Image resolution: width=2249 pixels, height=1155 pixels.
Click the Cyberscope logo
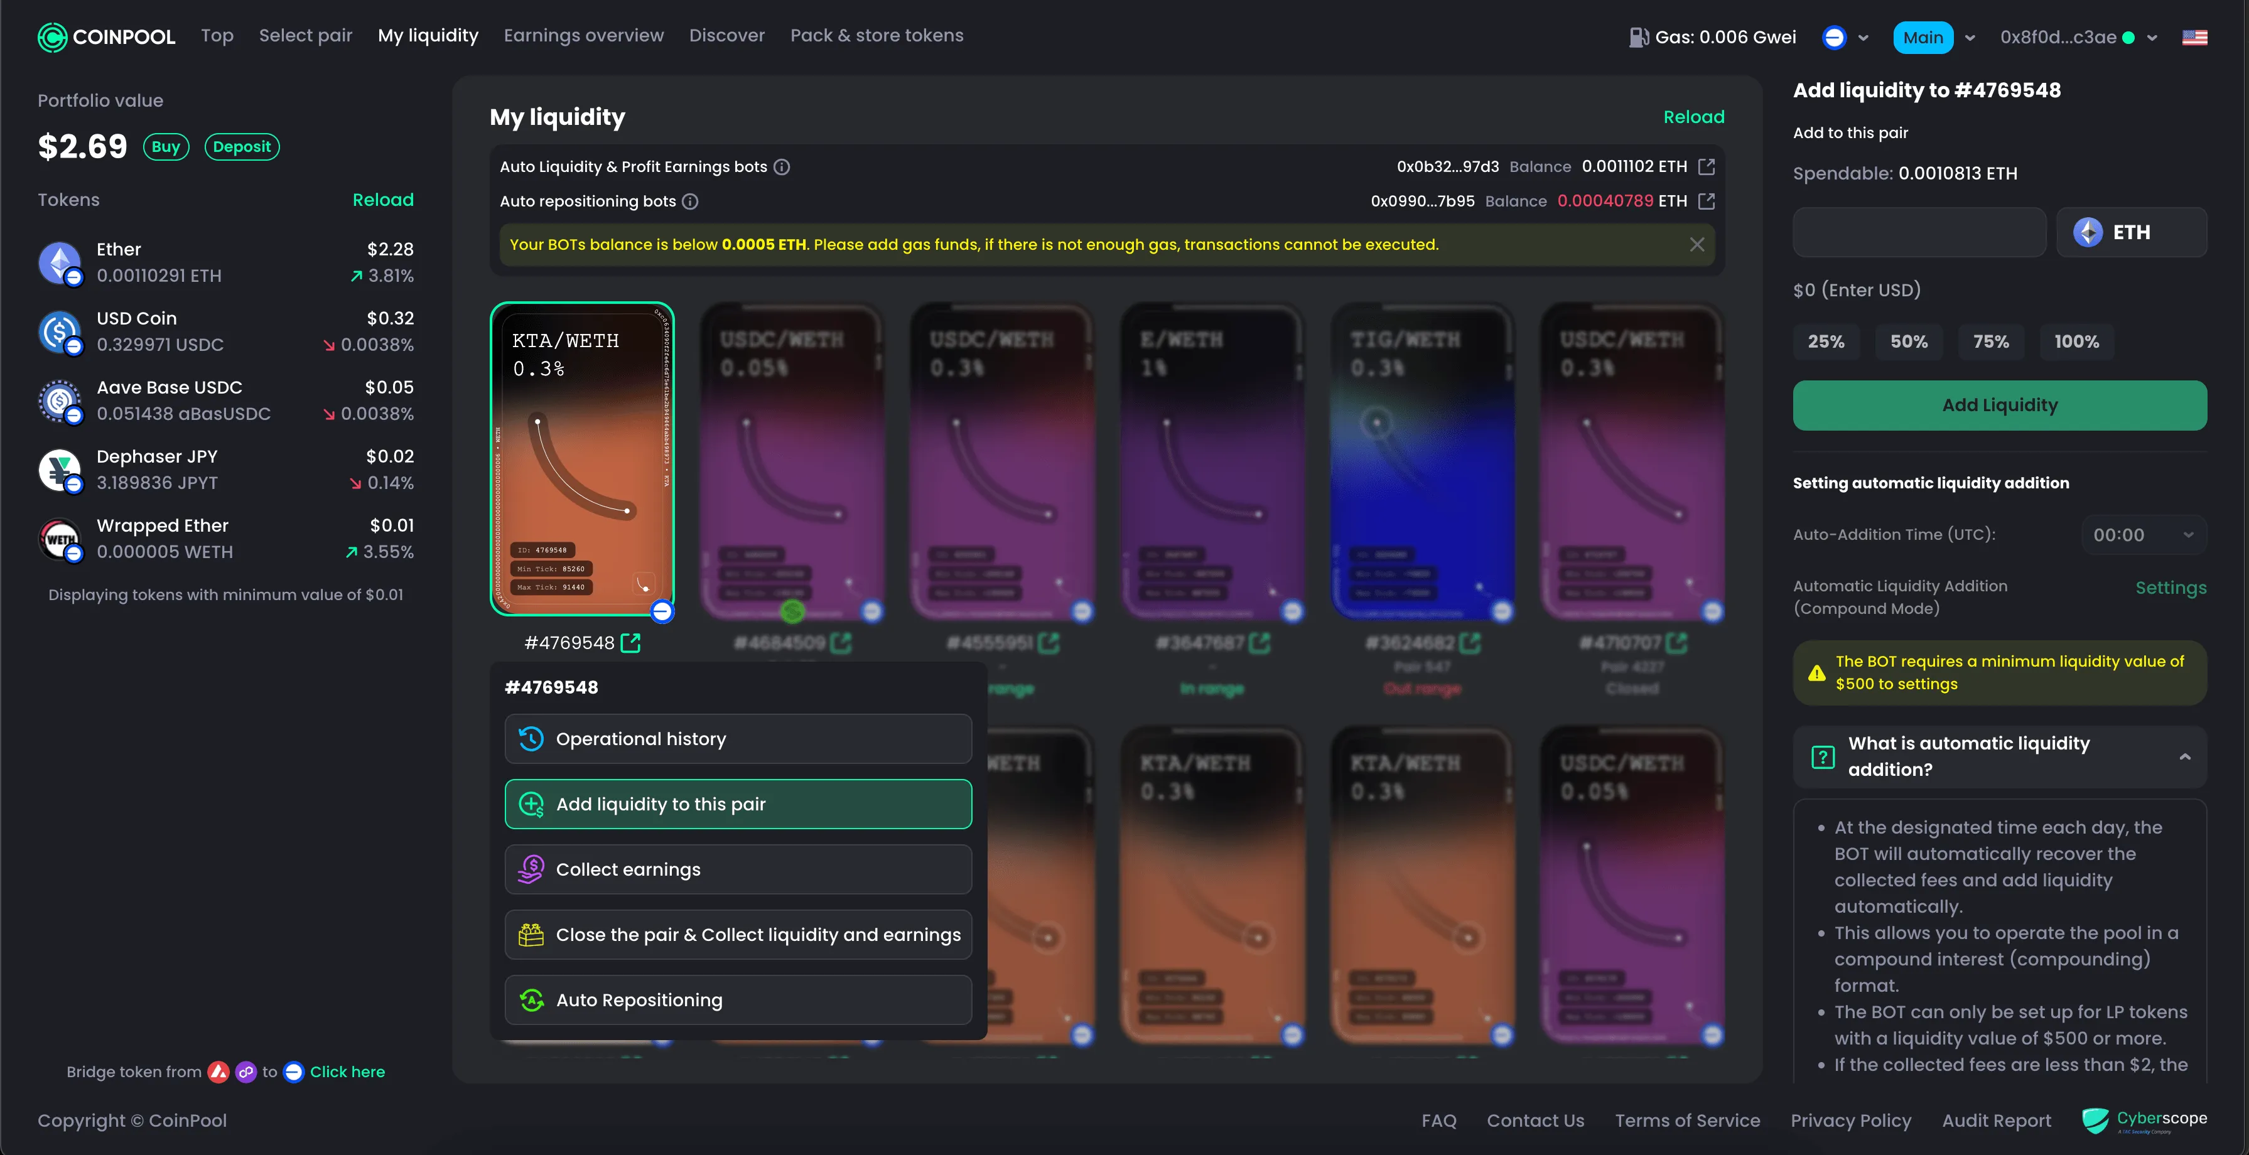pos(2144,1120)
